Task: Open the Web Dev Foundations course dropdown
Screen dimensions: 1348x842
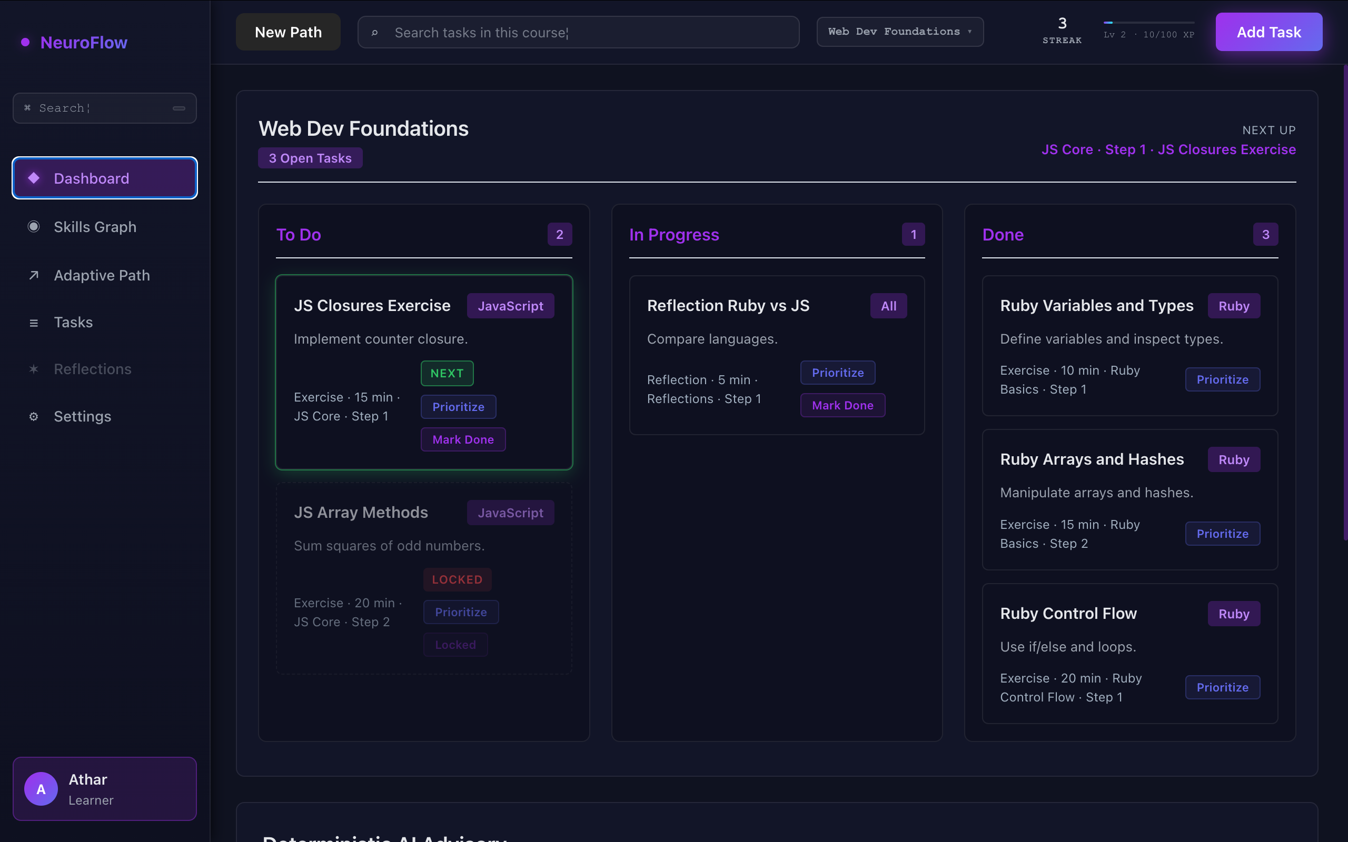Action: [899, 32]
